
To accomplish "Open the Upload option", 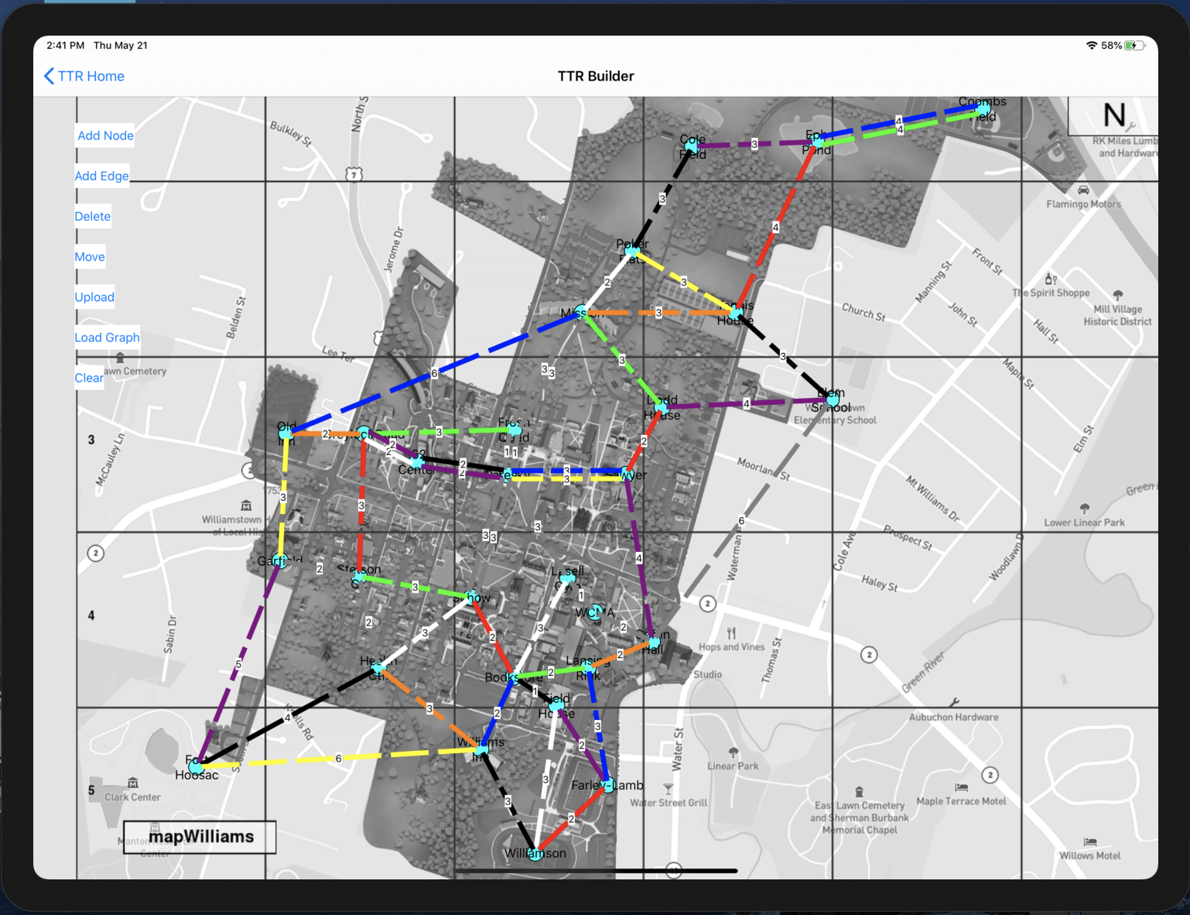I will coord(94,297).
